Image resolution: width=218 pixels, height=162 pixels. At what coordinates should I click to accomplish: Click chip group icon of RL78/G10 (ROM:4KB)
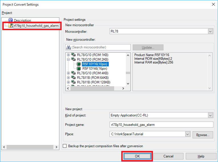click(73, 73)
